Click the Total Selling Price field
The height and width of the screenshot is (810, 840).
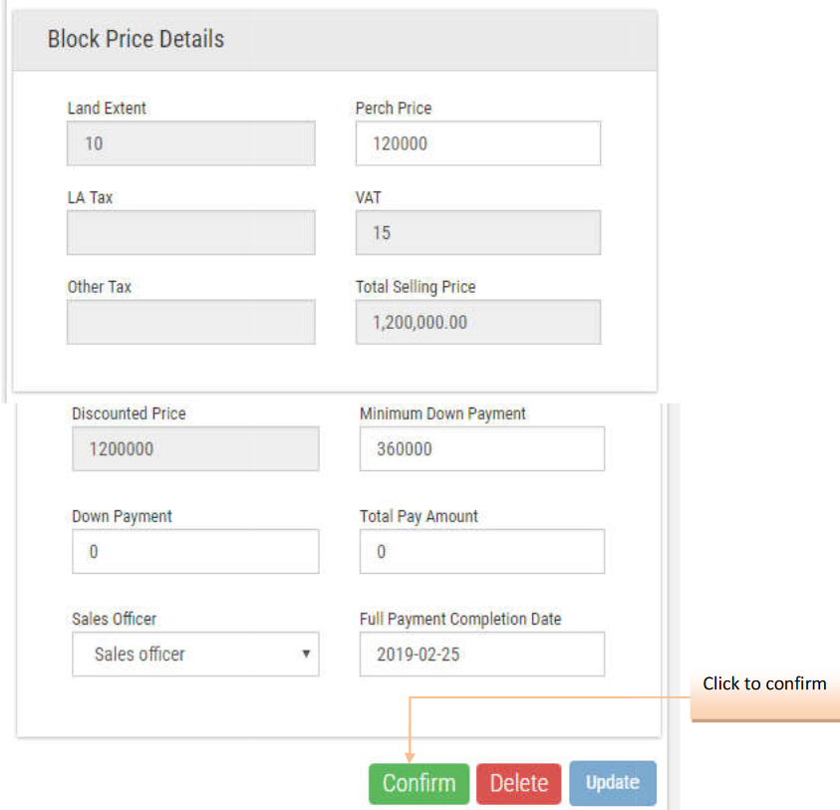[477, 323]
